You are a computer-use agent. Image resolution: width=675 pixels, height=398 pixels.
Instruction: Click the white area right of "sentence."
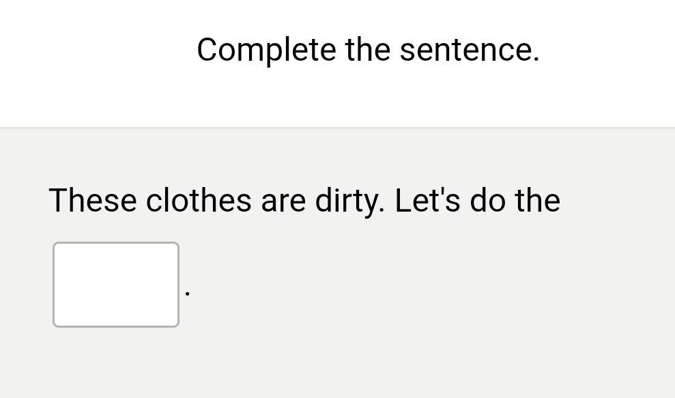click(x=607, y=50)
